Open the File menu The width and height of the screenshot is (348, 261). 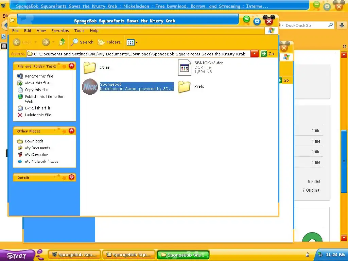point(15,31)
